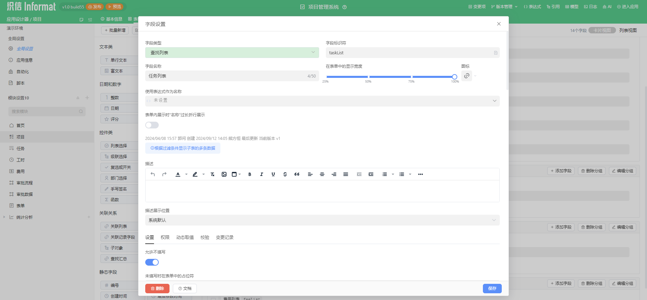Clear formatting in the editor toolbar
The image size is (647, 300).
point(212,174)
